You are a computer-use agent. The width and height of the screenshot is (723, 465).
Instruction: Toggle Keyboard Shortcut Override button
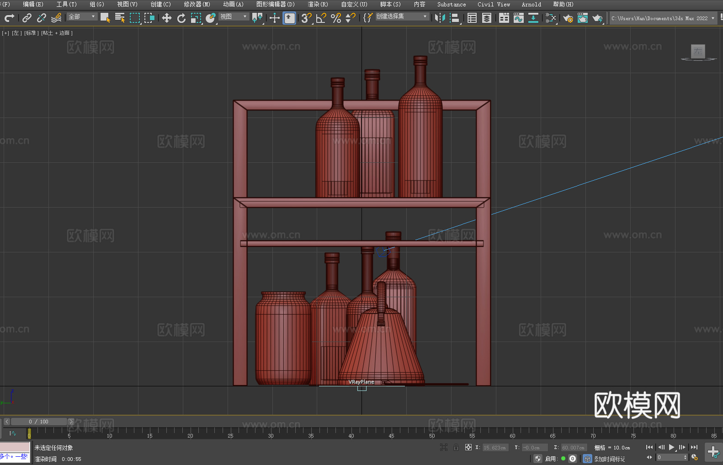pos(289,18)
